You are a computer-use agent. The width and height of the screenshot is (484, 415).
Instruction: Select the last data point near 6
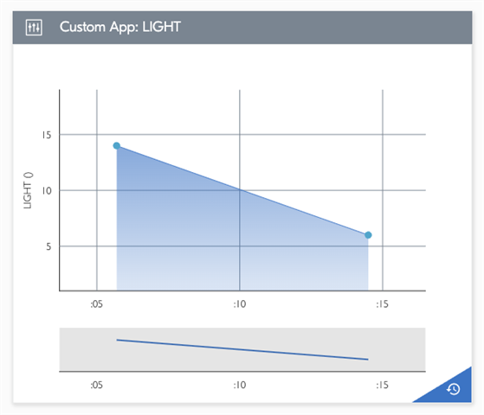pos(368,235)
